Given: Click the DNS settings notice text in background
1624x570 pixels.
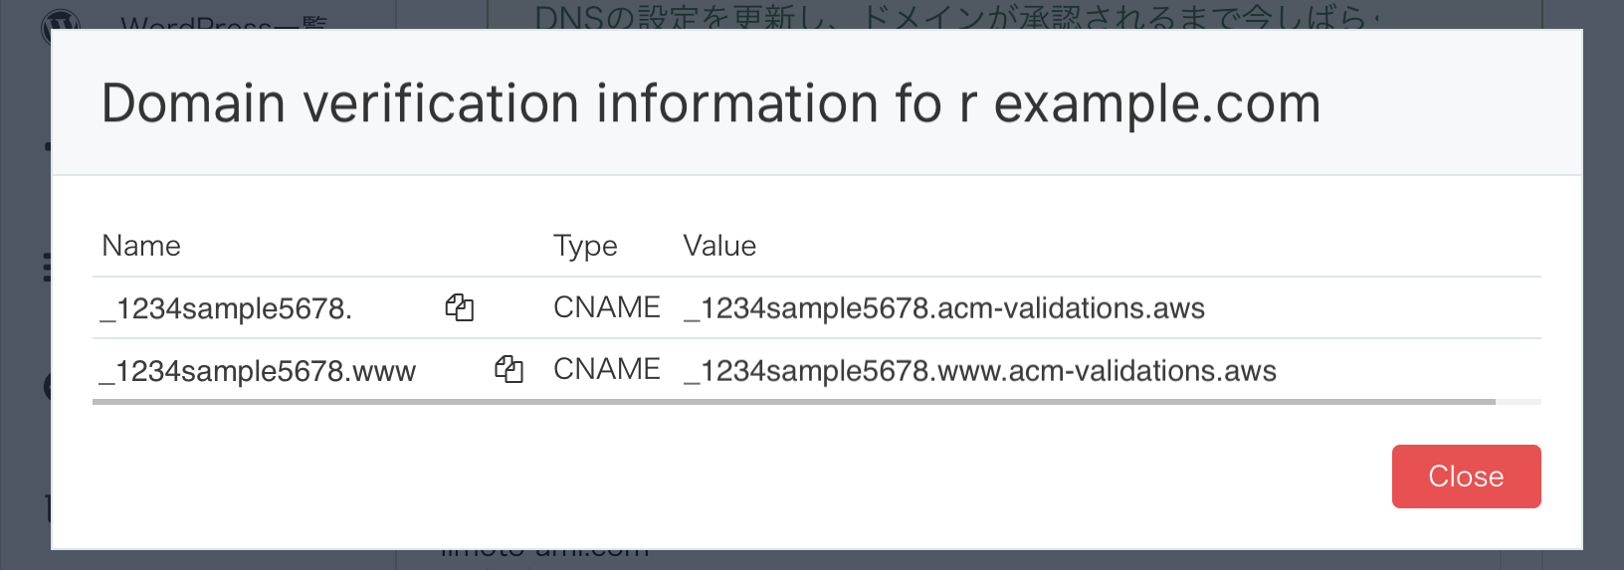Looking at the screenshot, I should (x=957, y=17).
